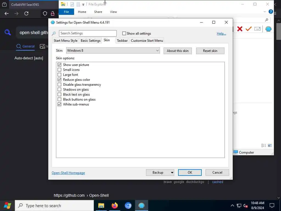Open View ribbon tab in File Explorer
This screenshot has height=211, width=281.
(113, 12)
